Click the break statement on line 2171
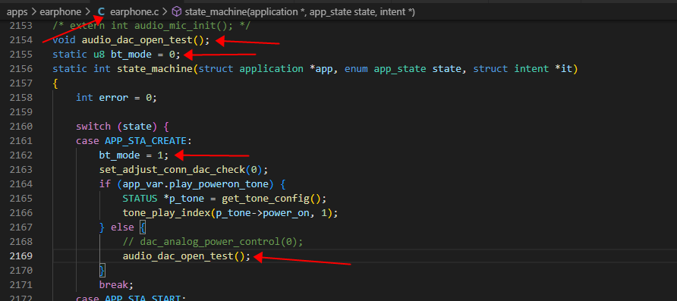Image resolution: width=677 pixels, height=301 pixels. (x=114, y=284)
